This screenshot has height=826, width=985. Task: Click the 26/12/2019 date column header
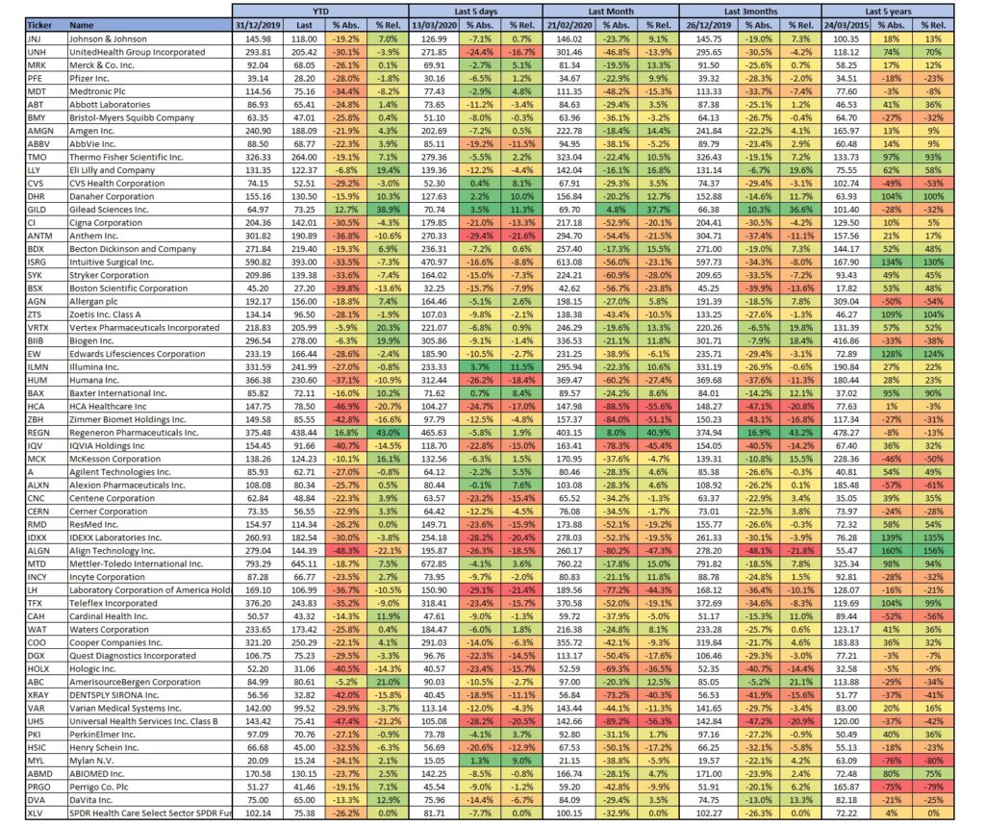709,25
